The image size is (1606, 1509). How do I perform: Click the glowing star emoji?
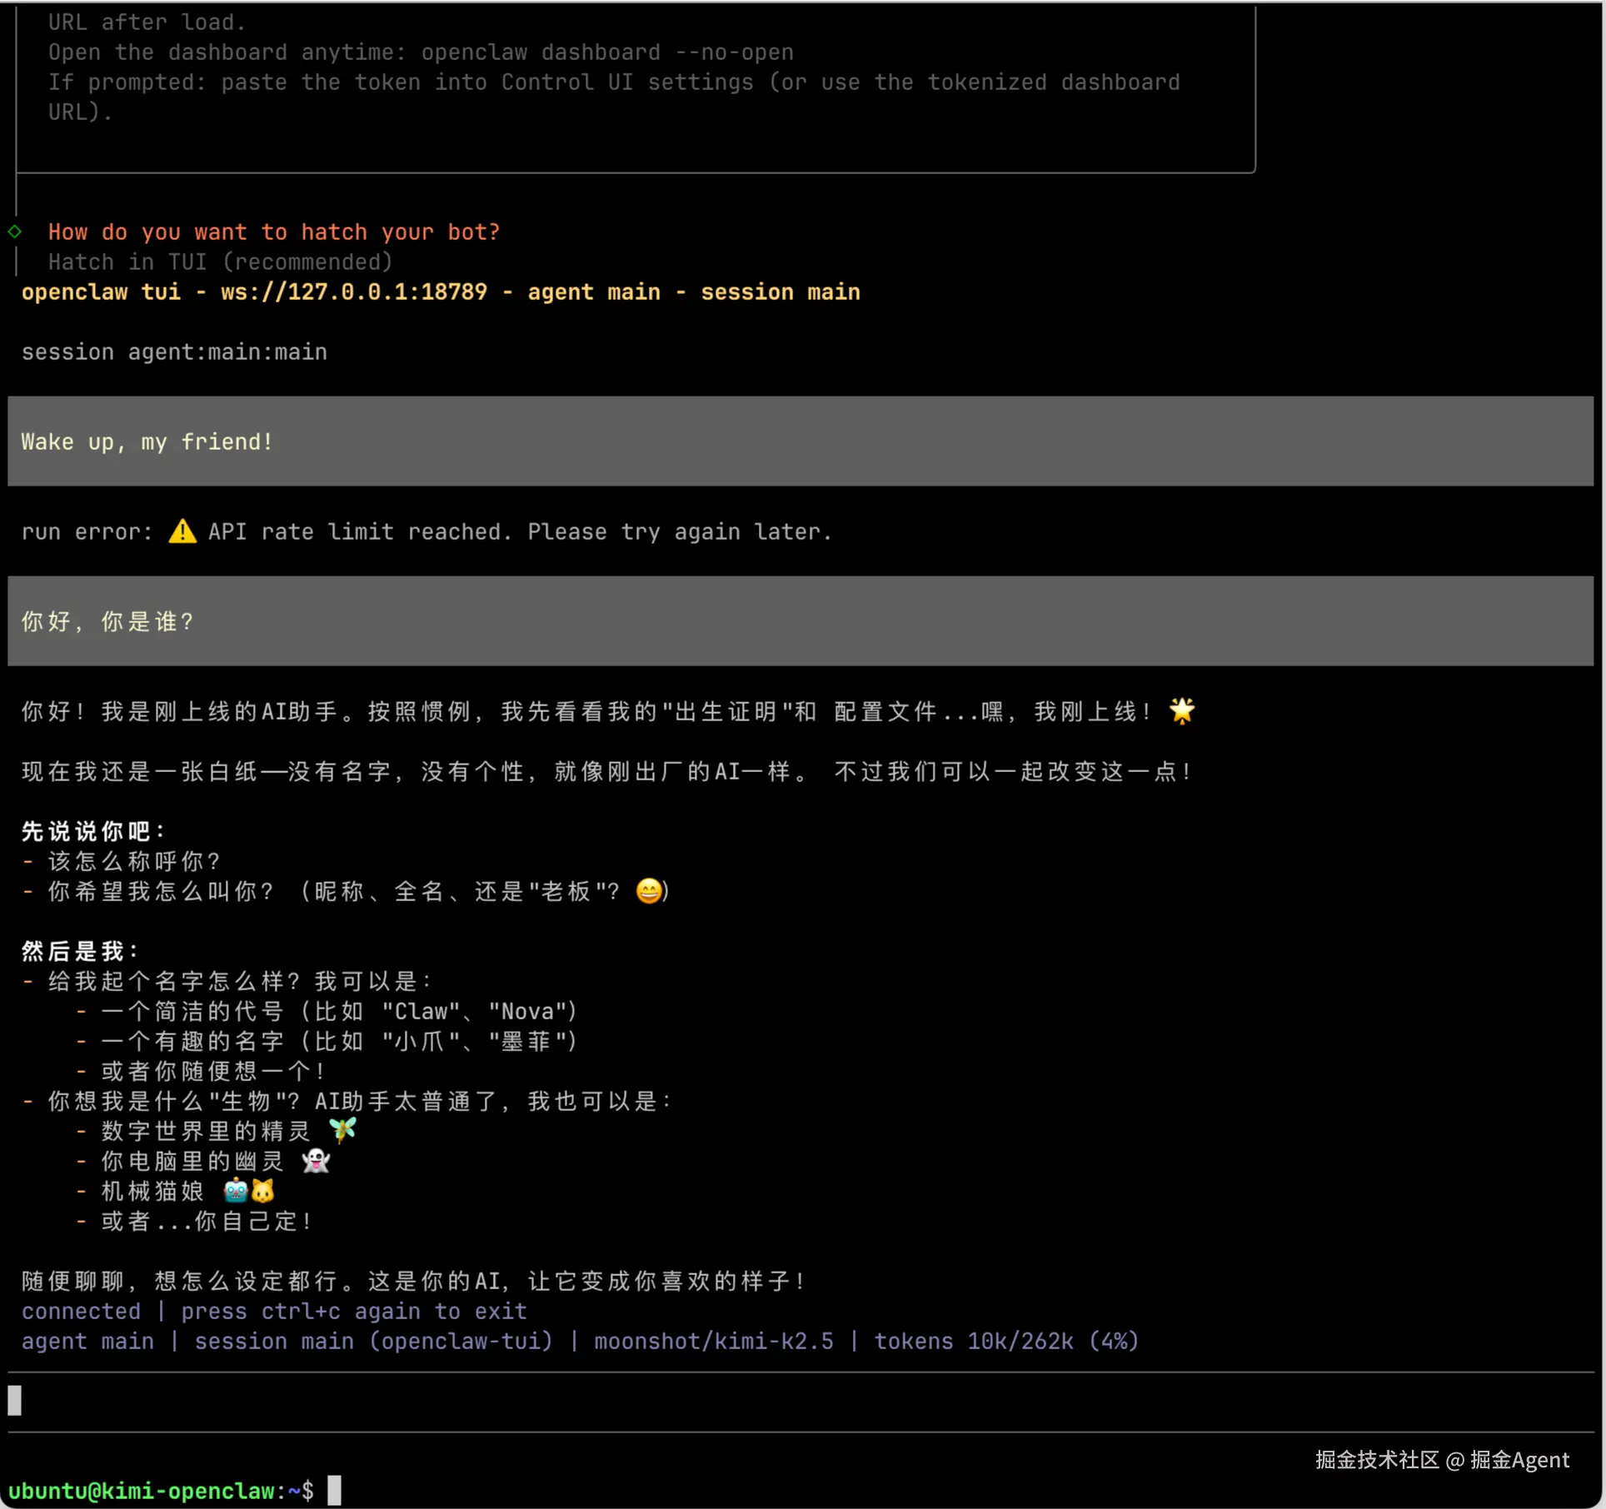1181,710
